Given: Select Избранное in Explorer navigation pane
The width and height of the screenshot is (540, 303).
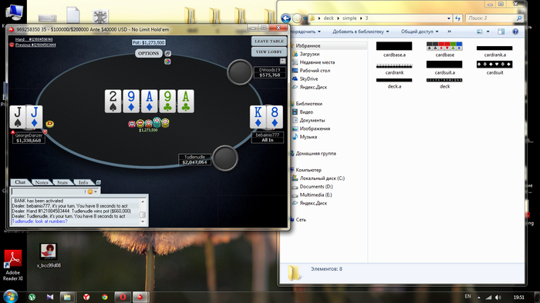Looking at the screenshot, I should click(x=308, y=45).
